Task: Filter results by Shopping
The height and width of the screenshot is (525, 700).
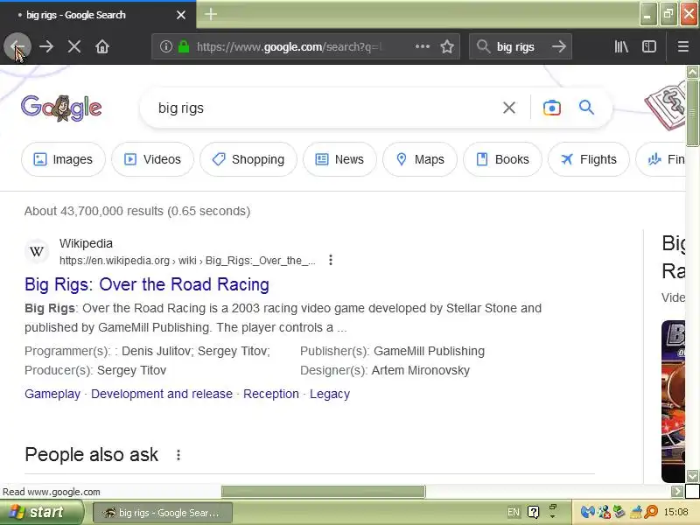Action: point(248,159)
